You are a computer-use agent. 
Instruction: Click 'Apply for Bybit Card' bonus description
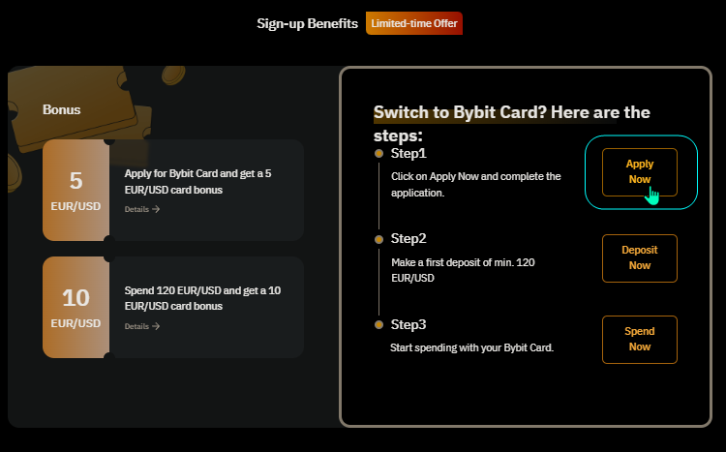(197, 182)
